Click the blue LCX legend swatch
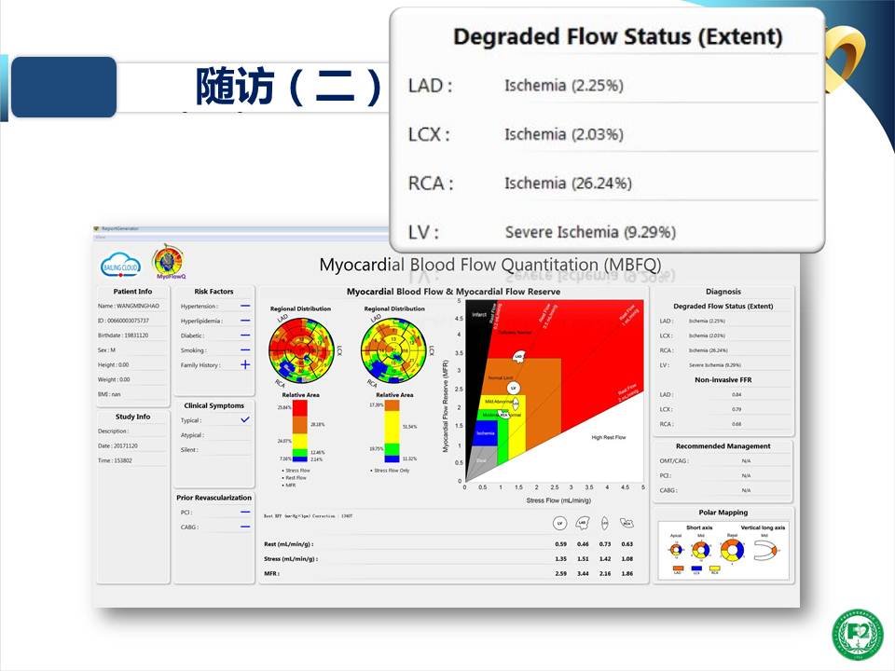Screen dimensions: 895x671 click(x=696, y=568)
